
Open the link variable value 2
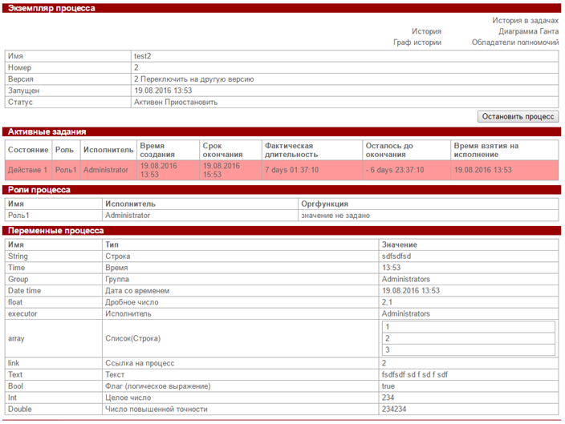(x=384, y=363)
